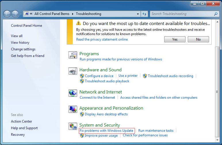Select All Control Panel Items breadcrumb
This screenshot has width=222, height=145.
tap(52, 14)
